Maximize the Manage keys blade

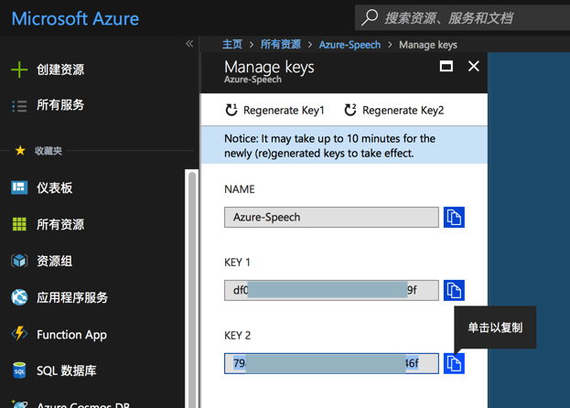[446, 66]
